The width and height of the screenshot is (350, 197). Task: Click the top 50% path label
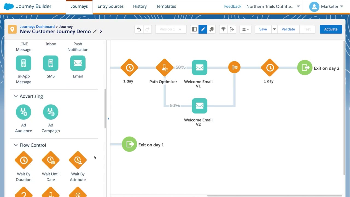180,67
